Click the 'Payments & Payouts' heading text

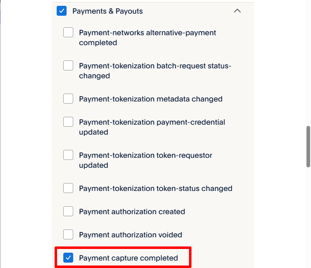(x=108, y=11)
